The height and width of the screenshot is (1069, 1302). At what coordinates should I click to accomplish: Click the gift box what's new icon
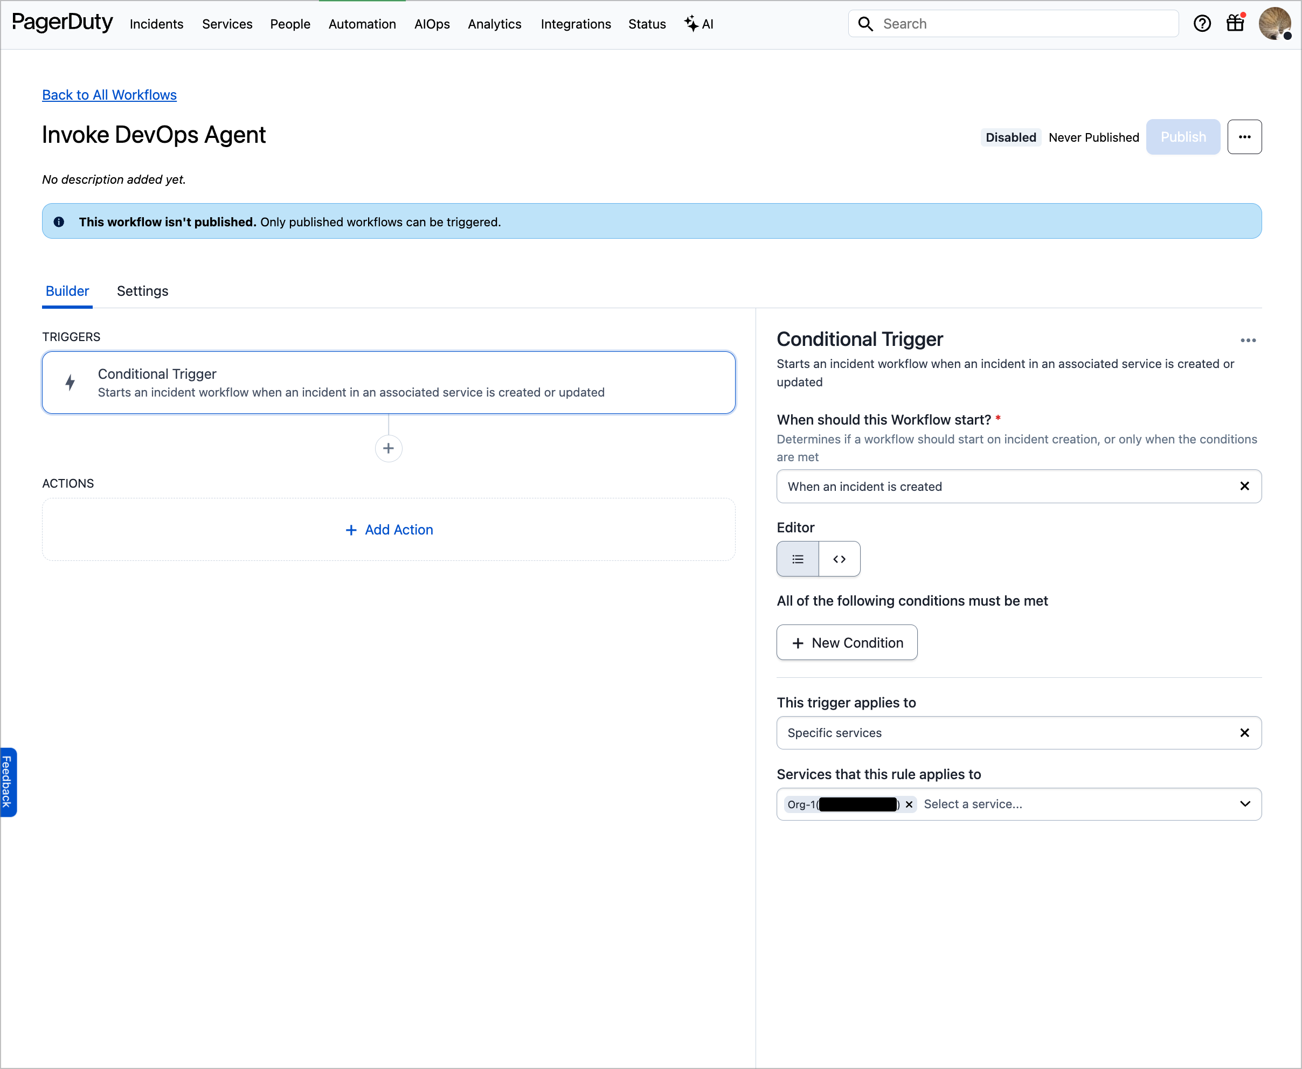pyautogui.click(x=1235, y=23)
